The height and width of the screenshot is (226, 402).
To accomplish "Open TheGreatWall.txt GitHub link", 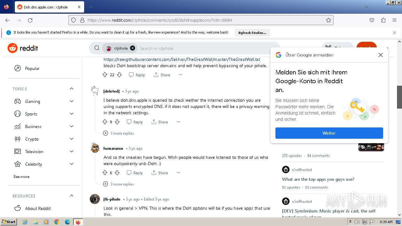I will tap(182, 59).
